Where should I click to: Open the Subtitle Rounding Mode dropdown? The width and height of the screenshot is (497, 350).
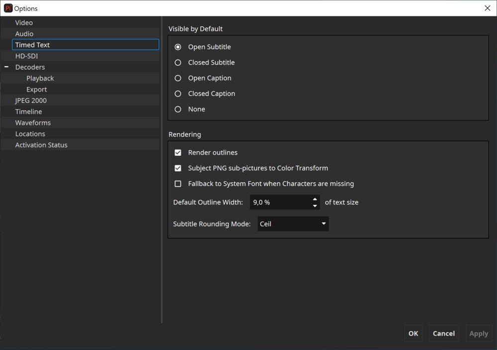point(293,224)
